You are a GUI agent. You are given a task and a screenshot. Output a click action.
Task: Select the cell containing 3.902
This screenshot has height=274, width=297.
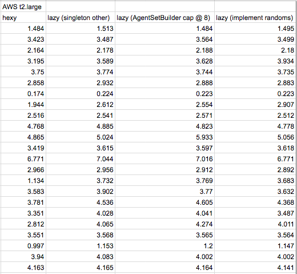81,192
